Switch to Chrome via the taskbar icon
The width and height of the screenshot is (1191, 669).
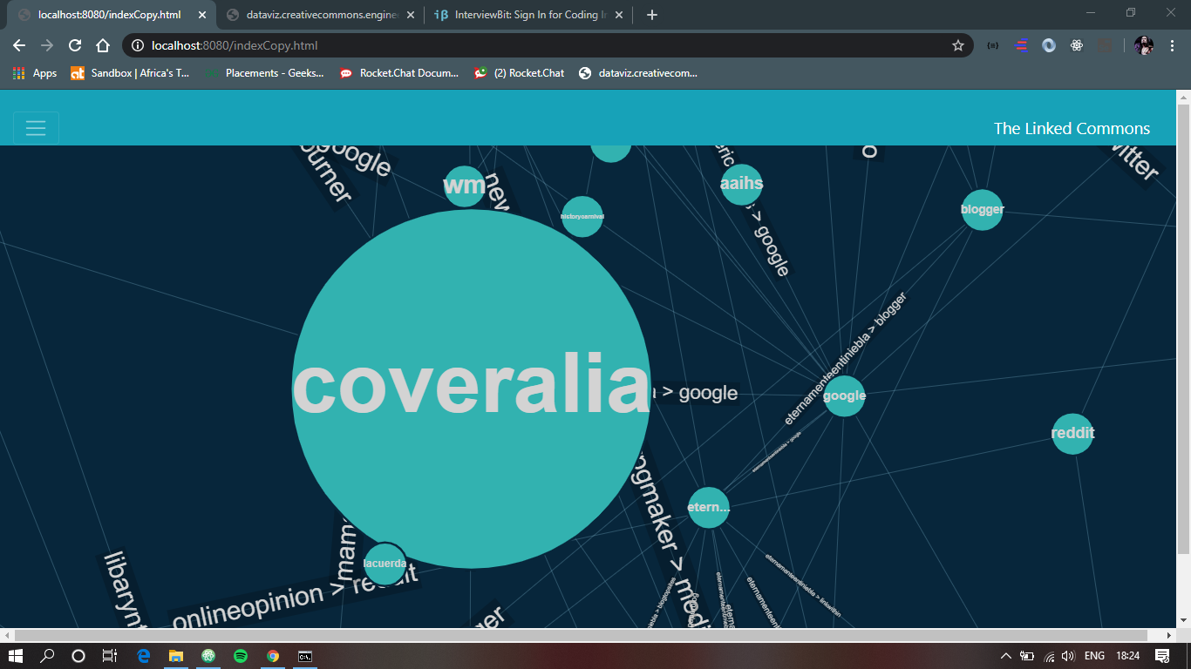(273, 656)
